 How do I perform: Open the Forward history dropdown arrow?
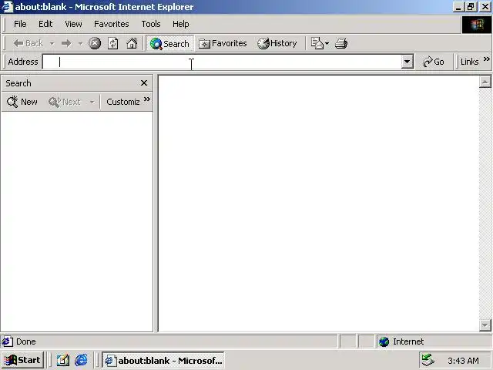(80, 43)
